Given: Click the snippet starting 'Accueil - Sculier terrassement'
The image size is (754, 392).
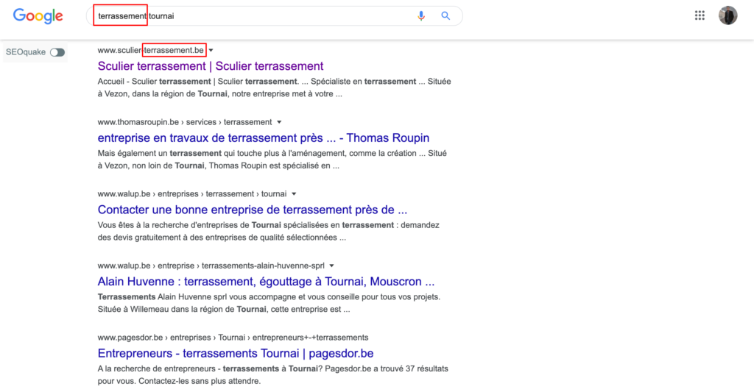Looking at the screenshot, I should [274, 88].
